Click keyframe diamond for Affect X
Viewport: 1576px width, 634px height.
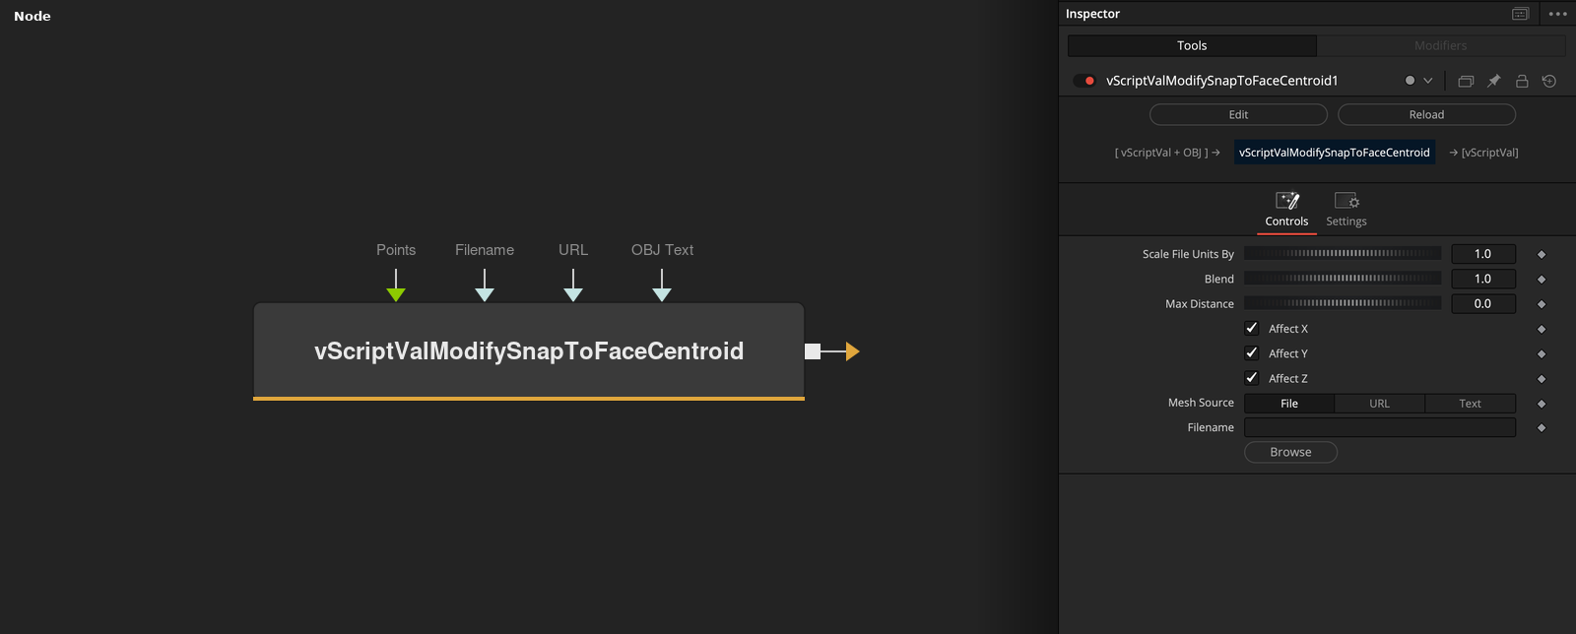tap(1542, 329)
